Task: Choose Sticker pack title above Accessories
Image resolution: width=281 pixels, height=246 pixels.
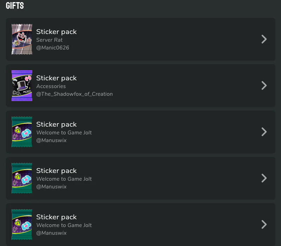Action: [57, 78]
